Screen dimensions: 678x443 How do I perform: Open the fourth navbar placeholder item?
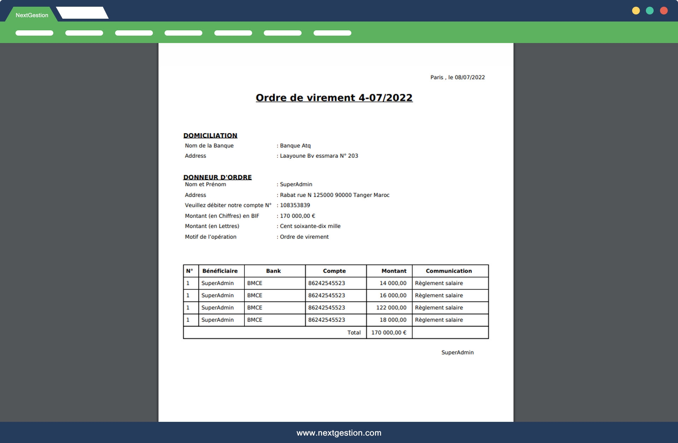[x=183, y=33]
